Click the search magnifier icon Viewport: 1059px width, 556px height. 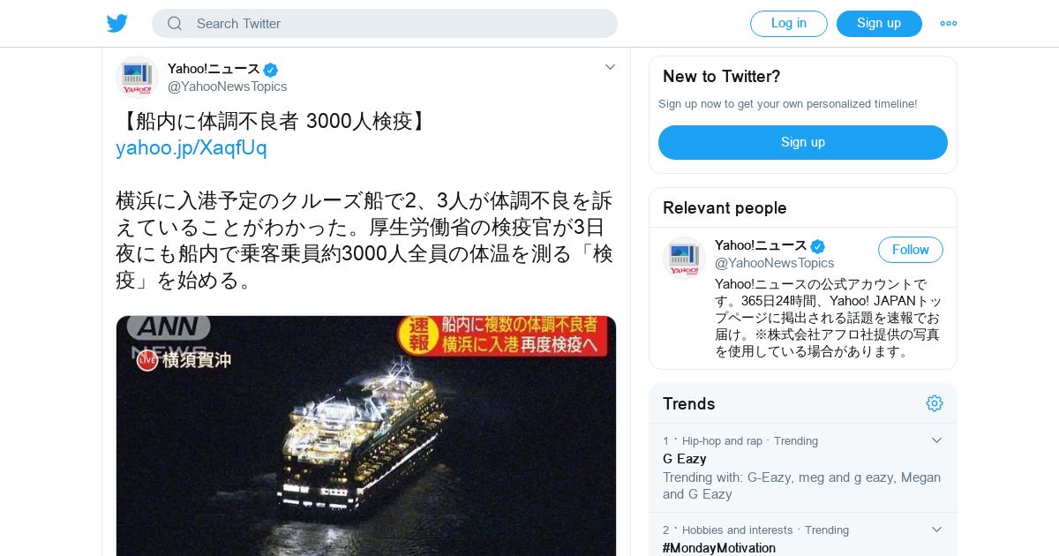coord(175,24)
